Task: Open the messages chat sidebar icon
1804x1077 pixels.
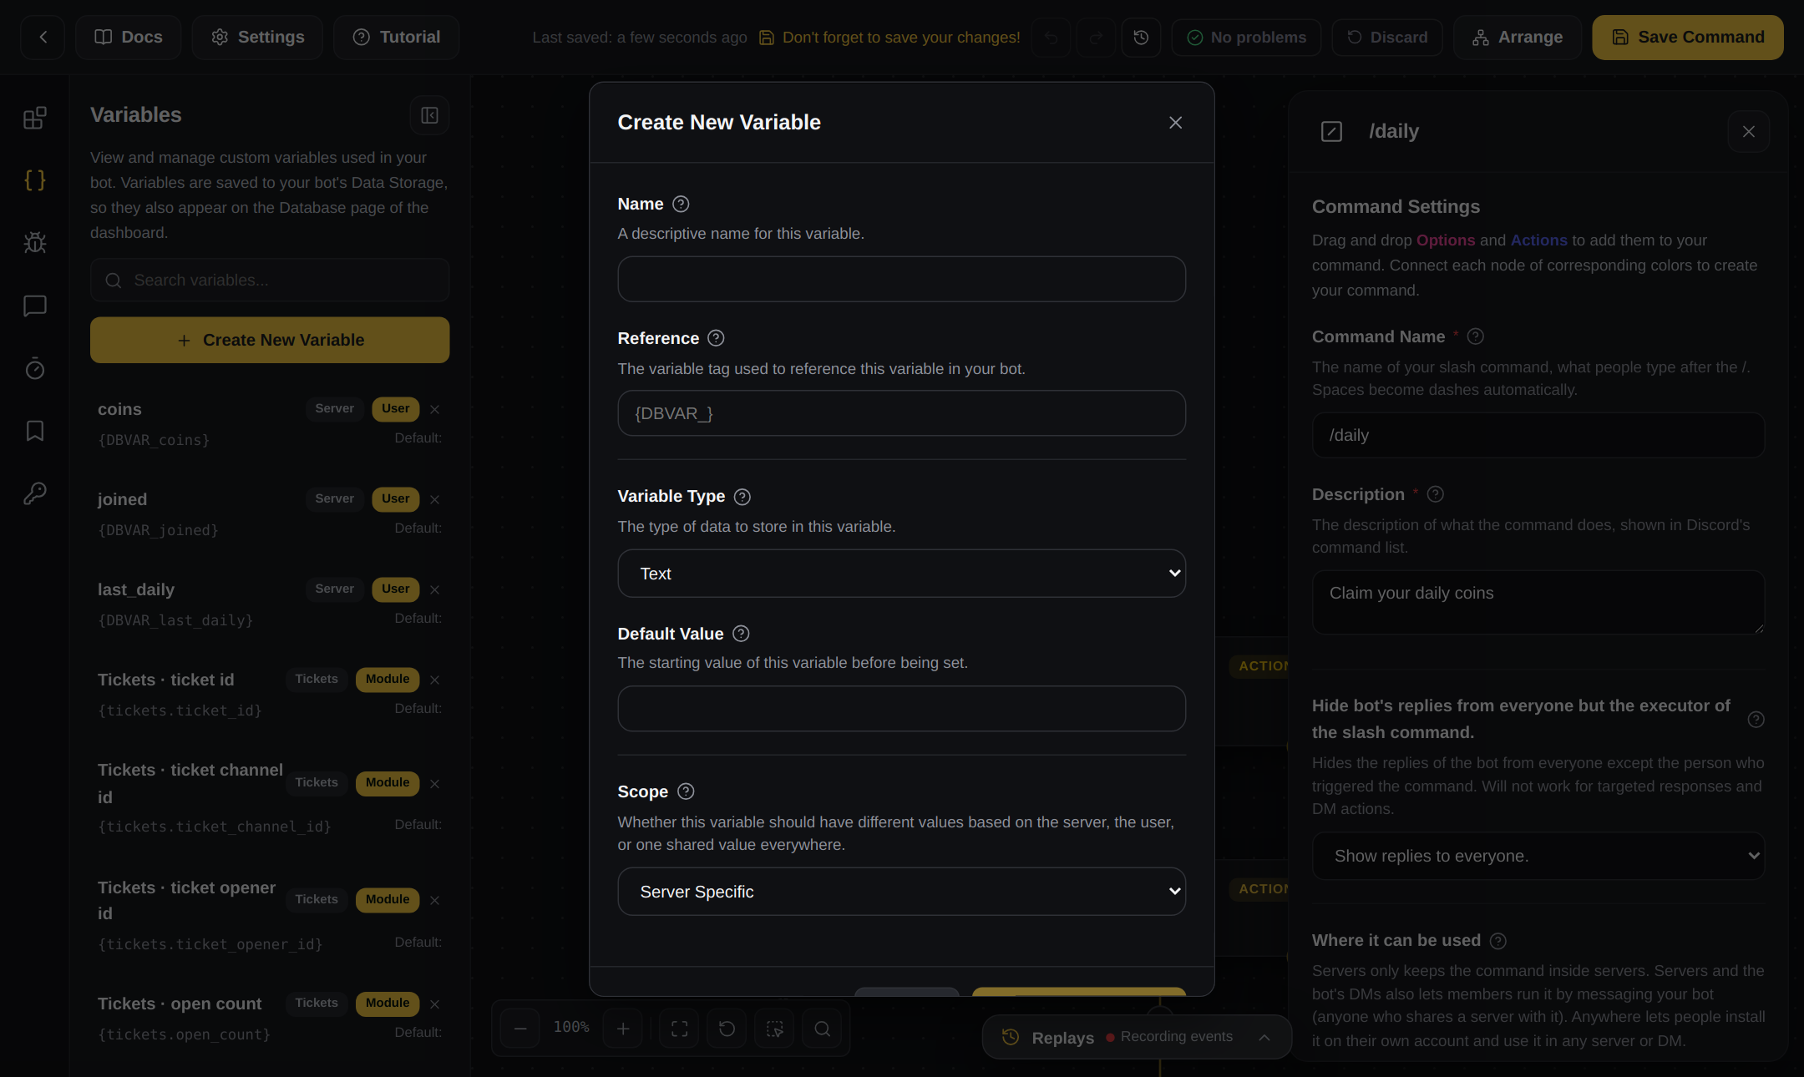Action: click(35, 306)
